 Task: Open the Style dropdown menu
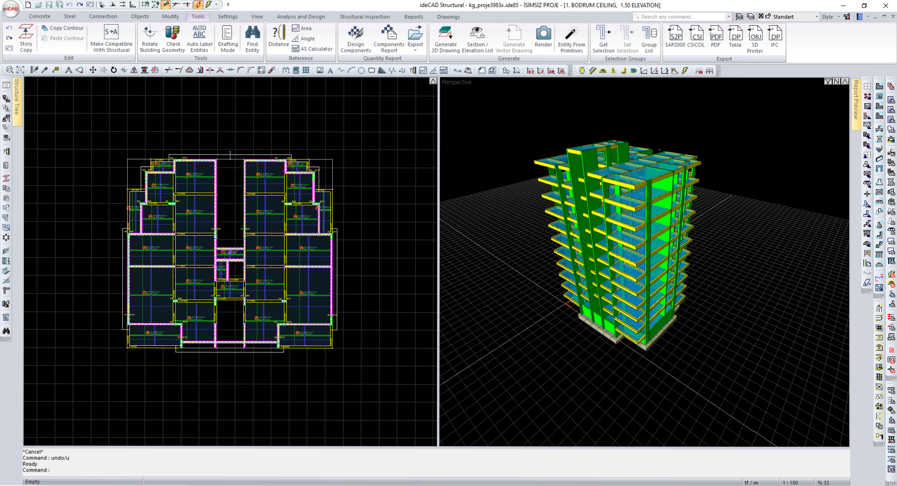click(x=839, y=17)
